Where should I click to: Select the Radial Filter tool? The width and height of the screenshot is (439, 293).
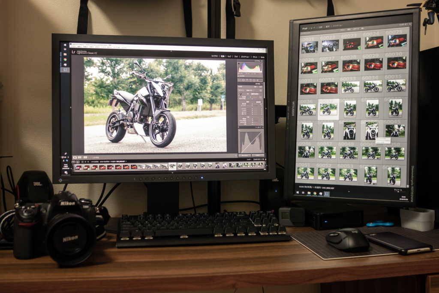[254, 80]
